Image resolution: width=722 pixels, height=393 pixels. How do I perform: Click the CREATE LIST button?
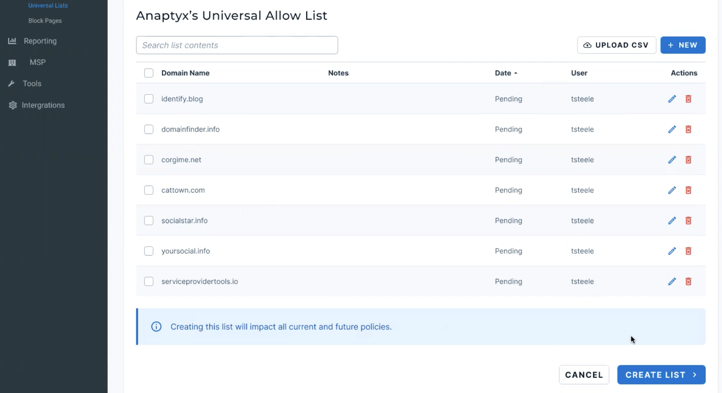[661, 375]
